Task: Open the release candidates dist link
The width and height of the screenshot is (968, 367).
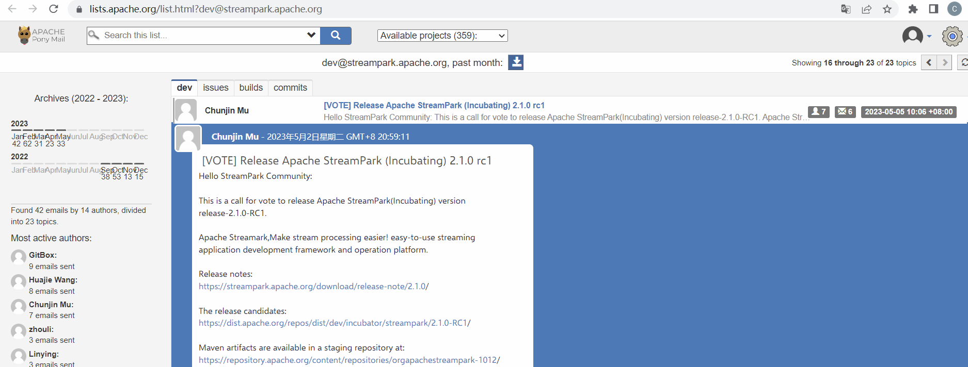Action: (334, 323)
